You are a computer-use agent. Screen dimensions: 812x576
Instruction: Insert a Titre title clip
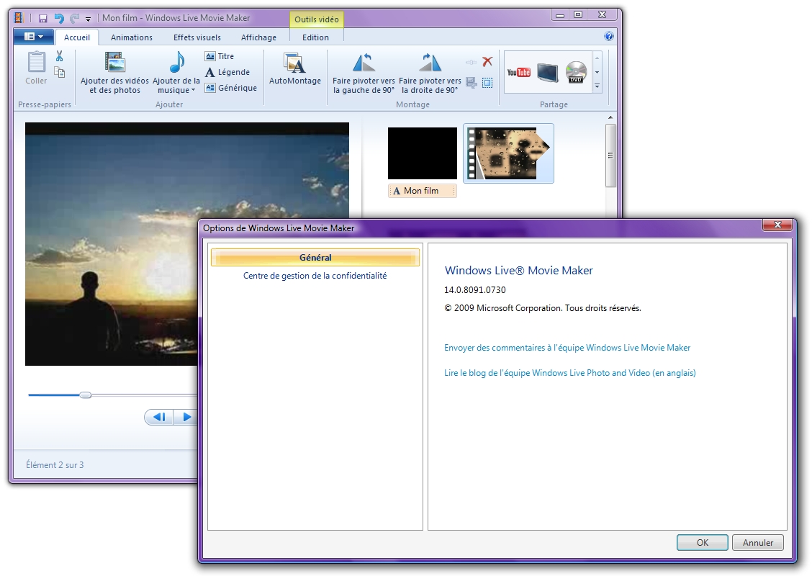[220, 56]
